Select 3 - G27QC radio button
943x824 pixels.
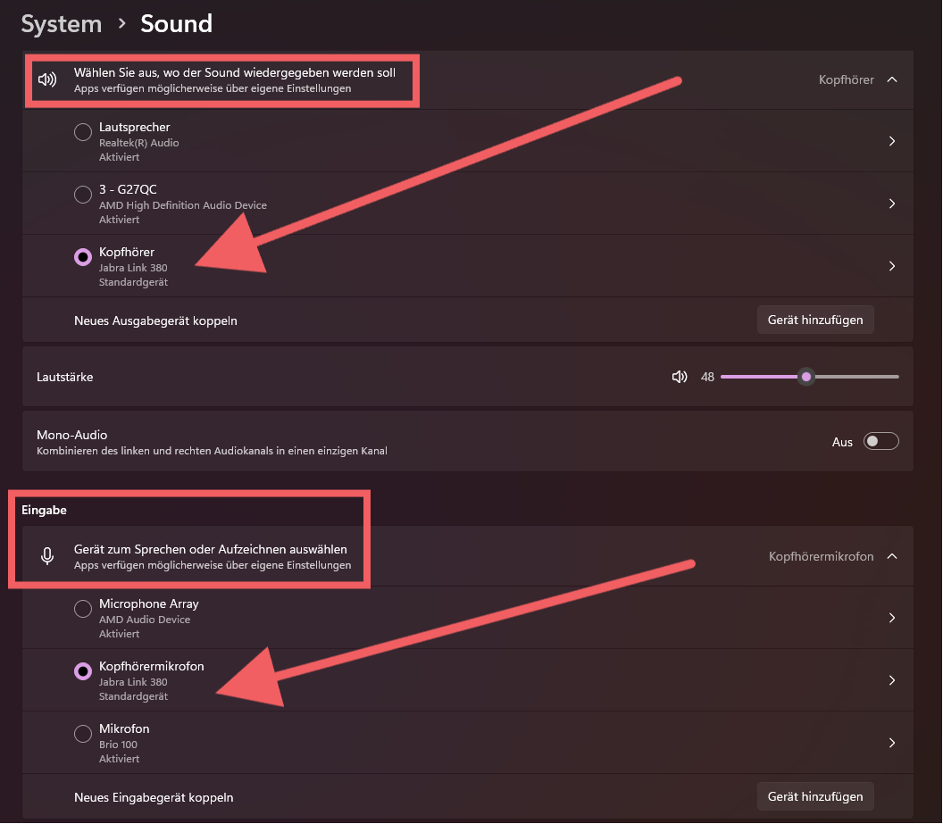pyautogui.click(x=83, y=195)
